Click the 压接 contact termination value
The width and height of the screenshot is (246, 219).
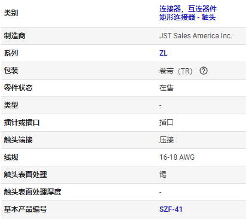167,140
